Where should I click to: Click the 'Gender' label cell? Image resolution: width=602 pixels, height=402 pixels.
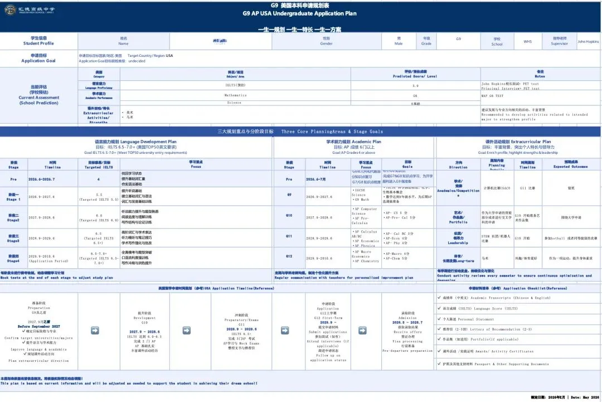tap(326, 41)
